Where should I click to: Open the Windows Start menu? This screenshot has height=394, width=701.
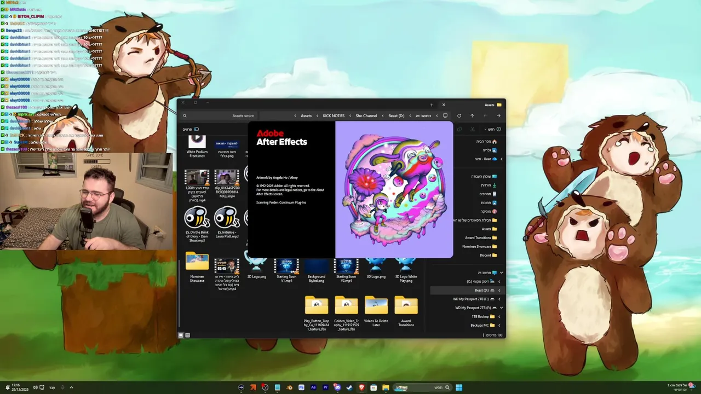pyautogui.click(x=459, y=387)
